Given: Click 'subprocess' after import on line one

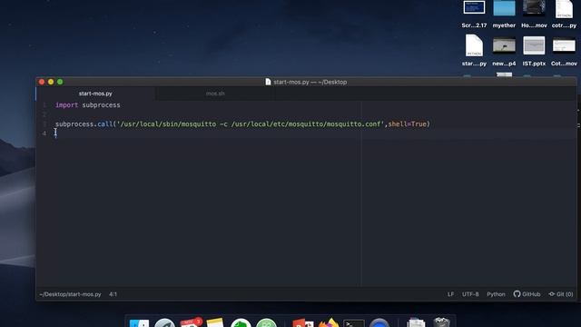Looking at the screenshot, I should point(101,105).
